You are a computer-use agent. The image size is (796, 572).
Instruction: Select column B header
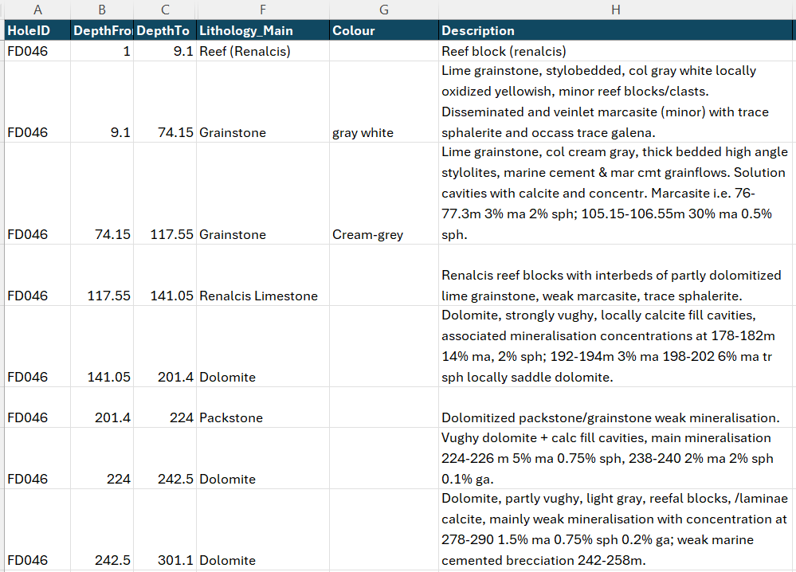102,10
